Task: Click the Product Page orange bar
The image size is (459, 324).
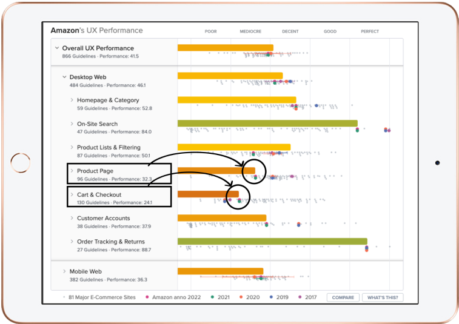Action: coord(216,171)
